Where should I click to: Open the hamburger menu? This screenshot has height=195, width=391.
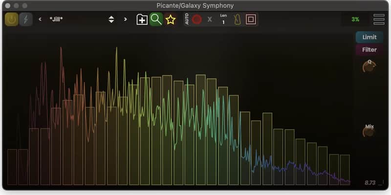click(x=379, y=19)
